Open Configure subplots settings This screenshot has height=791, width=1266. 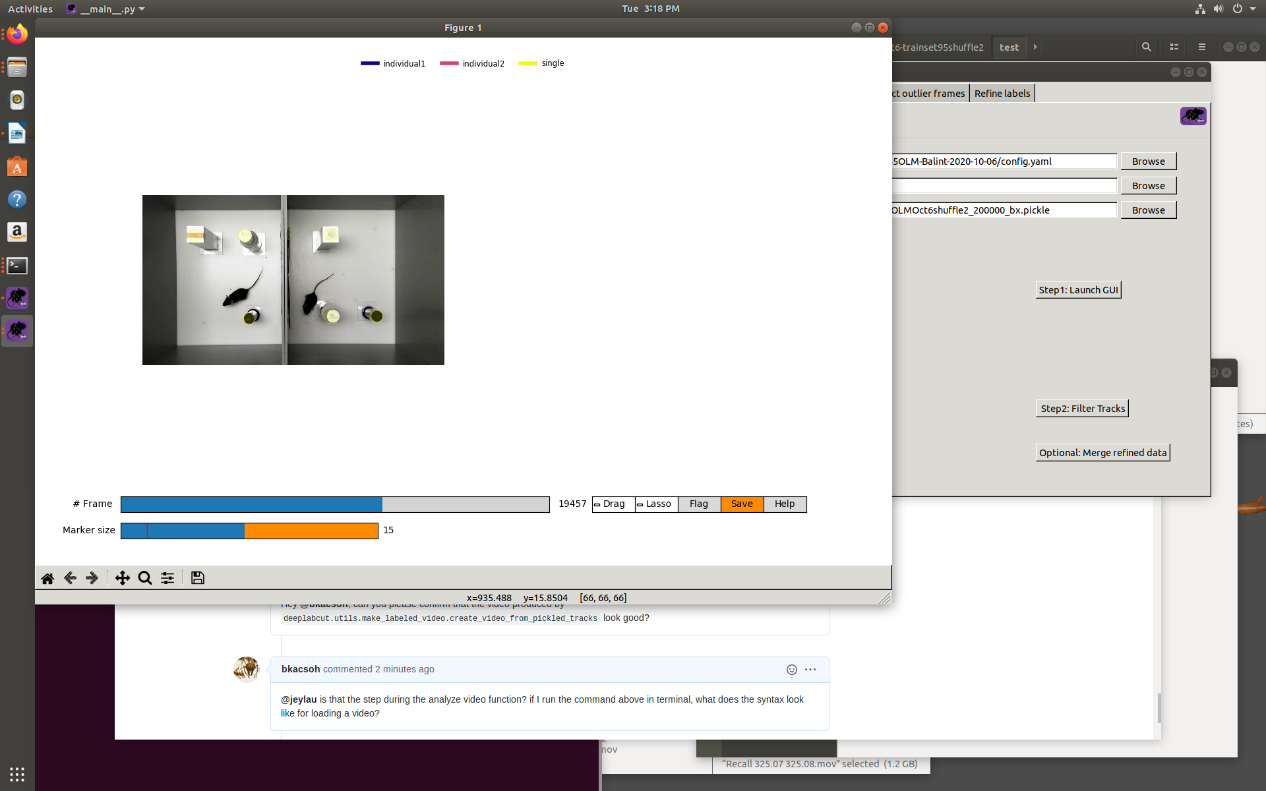(x=167, y=578)
